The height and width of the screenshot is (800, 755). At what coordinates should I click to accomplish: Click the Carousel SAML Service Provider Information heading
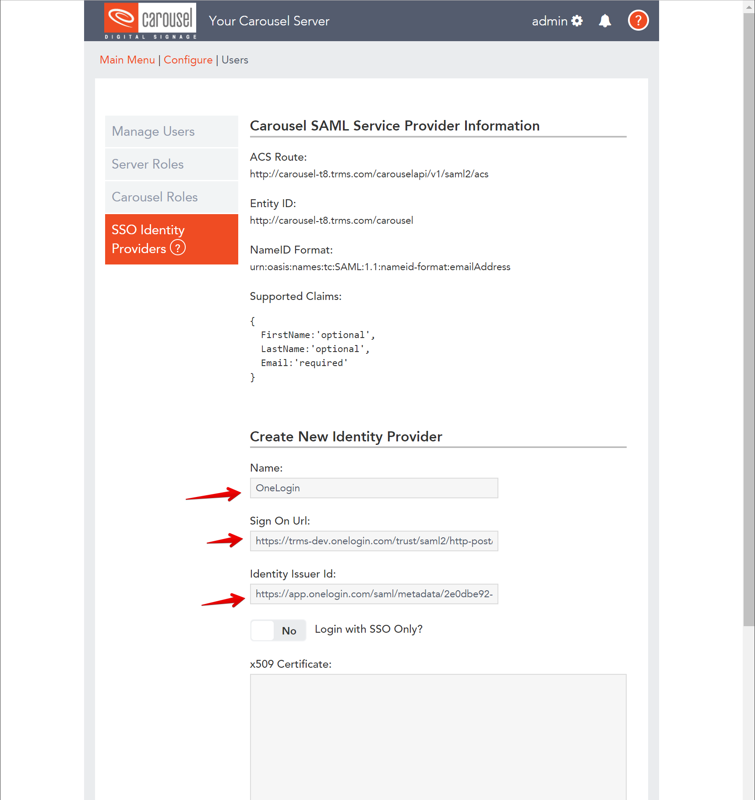(x=395, y=126)
